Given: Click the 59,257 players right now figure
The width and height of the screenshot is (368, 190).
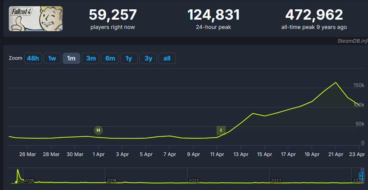Looking at the screenshot, I should point(113,15).
